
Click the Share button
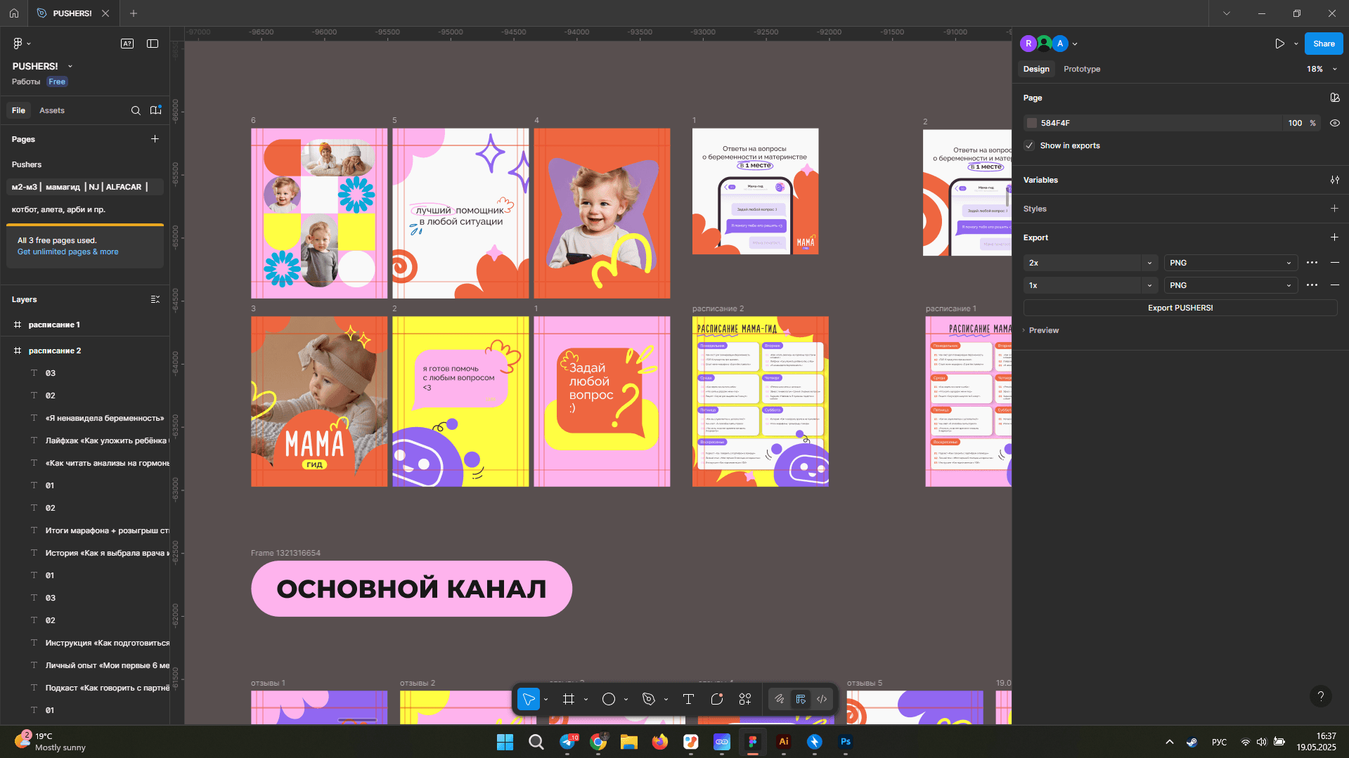tap(1324, 44)
